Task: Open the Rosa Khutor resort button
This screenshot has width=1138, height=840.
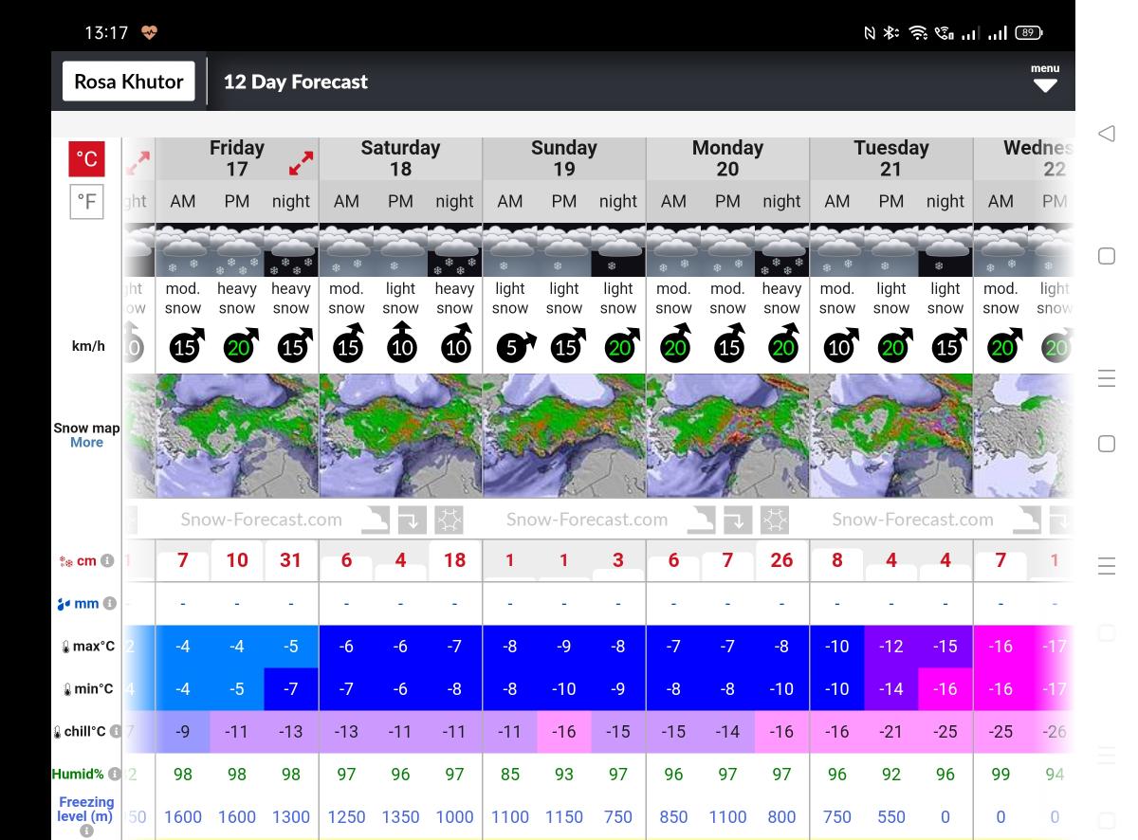Action: coord(129,82)
